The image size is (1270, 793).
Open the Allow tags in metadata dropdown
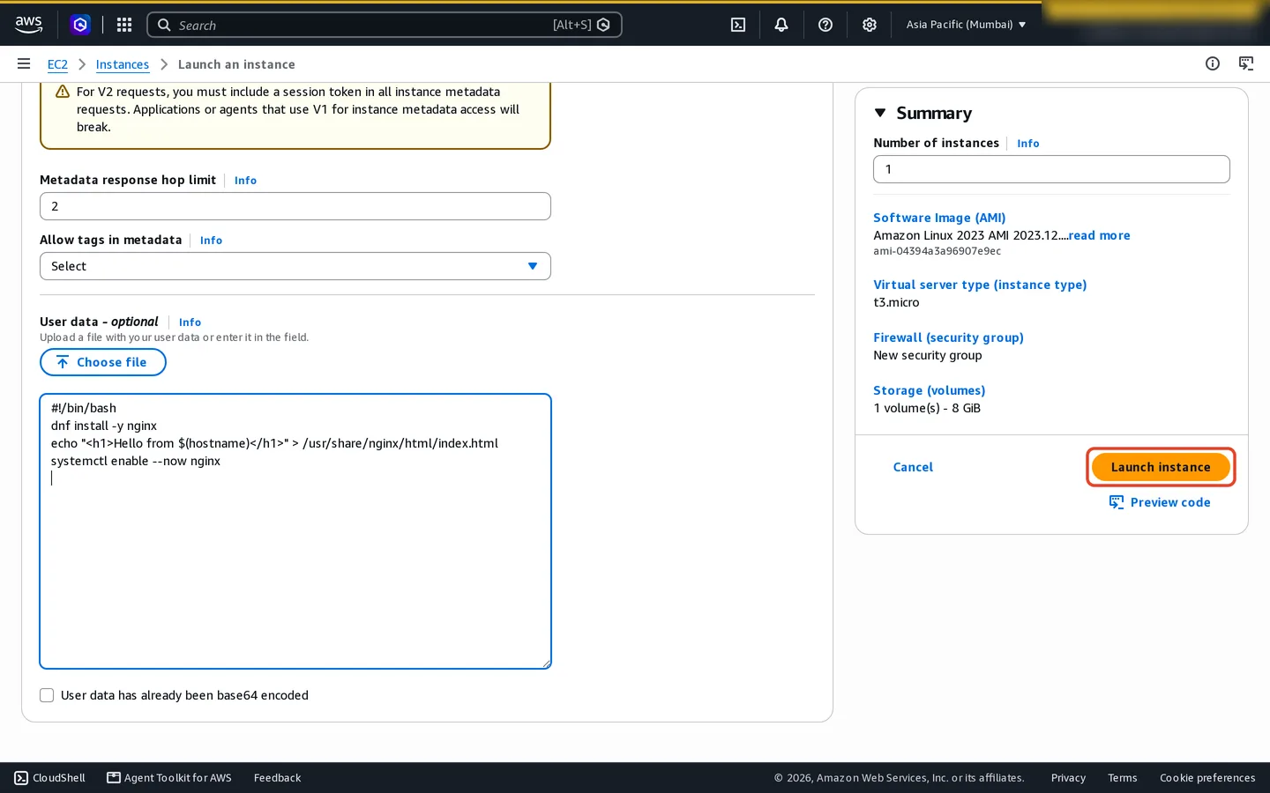(x=295, y=266)
